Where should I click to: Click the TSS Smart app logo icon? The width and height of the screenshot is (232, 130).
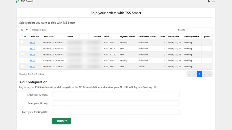tap(17, 1)
